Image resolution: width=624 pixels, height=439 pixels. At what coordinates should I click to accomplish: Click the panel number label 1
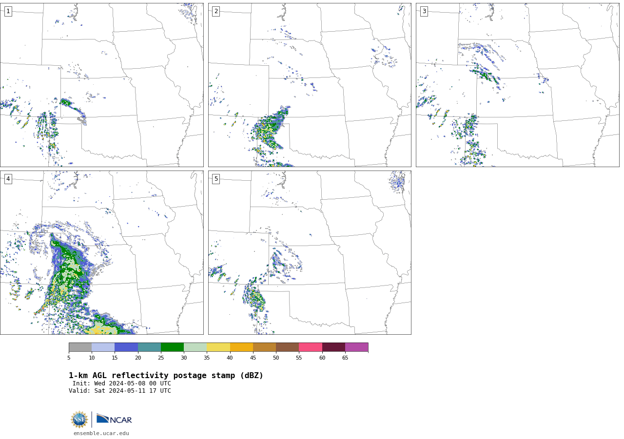click(8, 11)
